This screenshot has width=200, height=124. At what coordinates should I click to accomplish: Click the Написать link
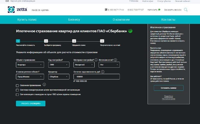[x=152, y=10]
